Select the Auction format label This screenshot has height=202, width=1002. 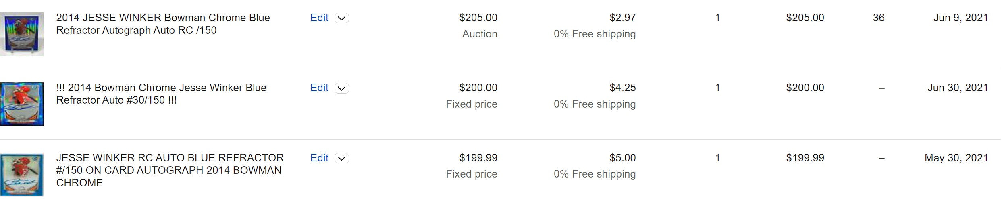tap(480, 34)
